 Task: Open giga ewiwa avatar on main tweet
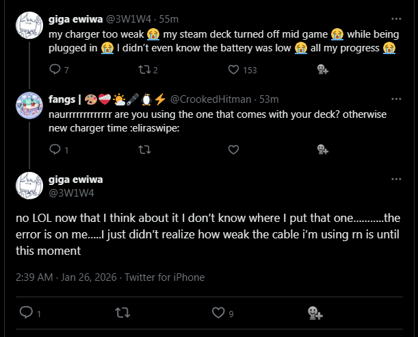click(x=31, y=186)
